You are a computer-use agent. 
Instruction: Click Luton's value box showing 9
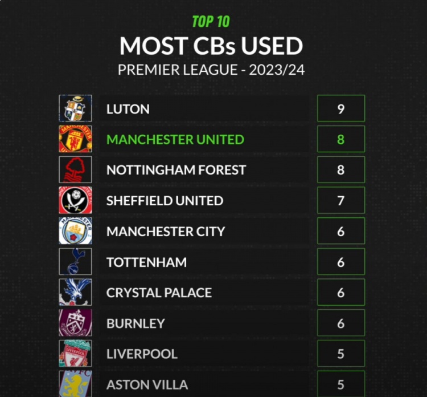coord(340,108)
